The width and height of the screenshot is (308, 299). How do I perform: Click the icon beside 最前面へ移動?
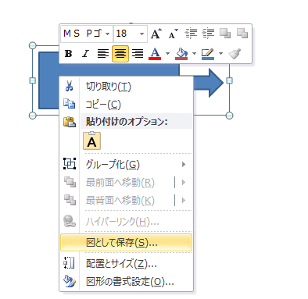point(70,182)
